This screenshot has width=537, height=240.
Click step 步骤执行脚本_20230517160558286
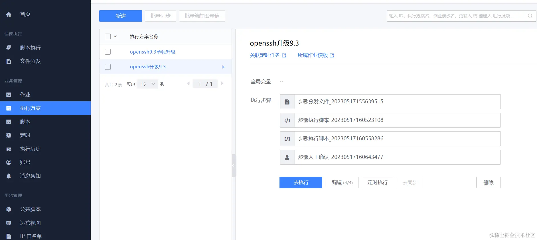(x=390, y=139)
